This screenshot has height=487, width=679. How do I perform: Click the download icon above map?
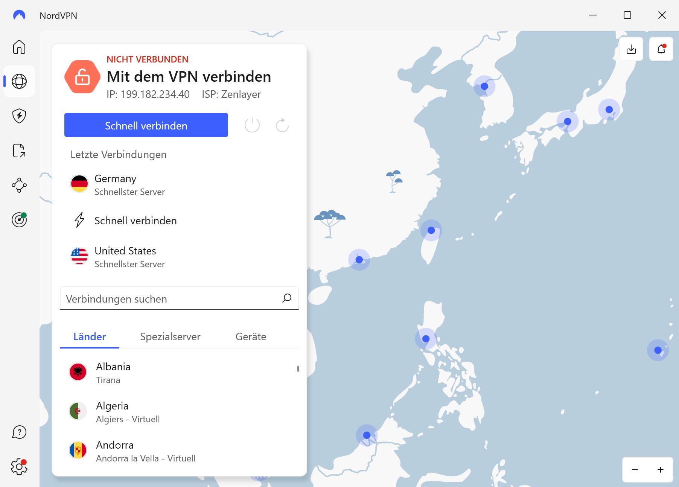coord(631,49)
